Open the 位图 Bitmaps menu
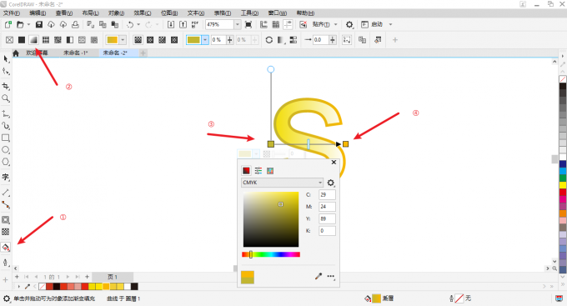The height and width of the screenshot is (306, 567). (169, 13)
